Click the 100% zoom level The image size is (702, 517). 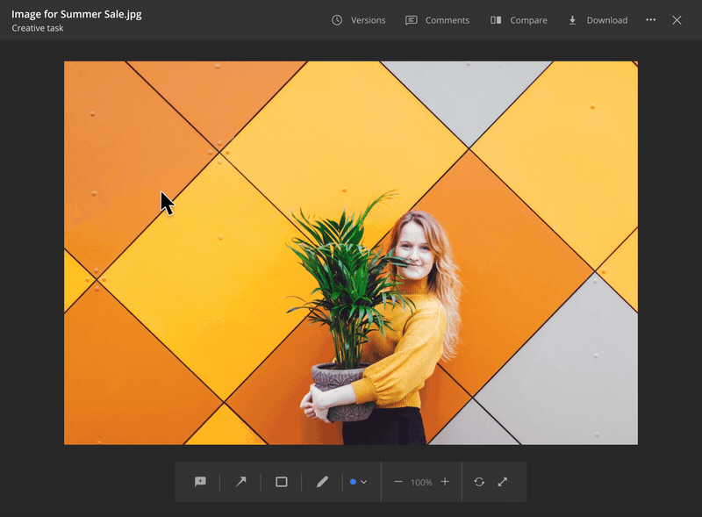pos(421,483)
